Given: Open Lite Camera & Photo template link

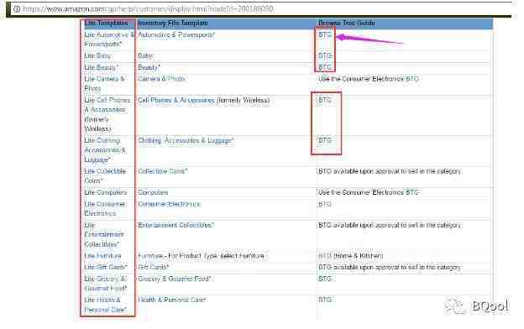Looking at the screenshot, I should pyautogui.click(x=105, y=83).
